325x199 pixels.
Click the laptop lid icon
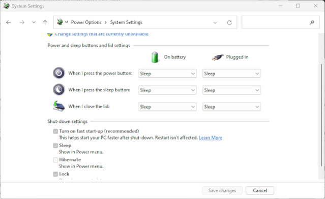pos(59,106)
